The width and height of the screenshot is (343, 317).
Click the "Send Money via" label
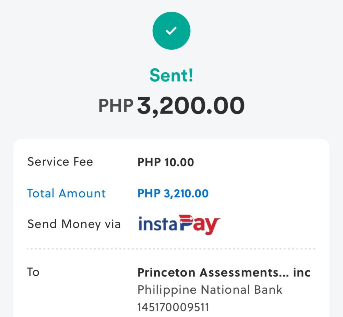tap(74, 224)
